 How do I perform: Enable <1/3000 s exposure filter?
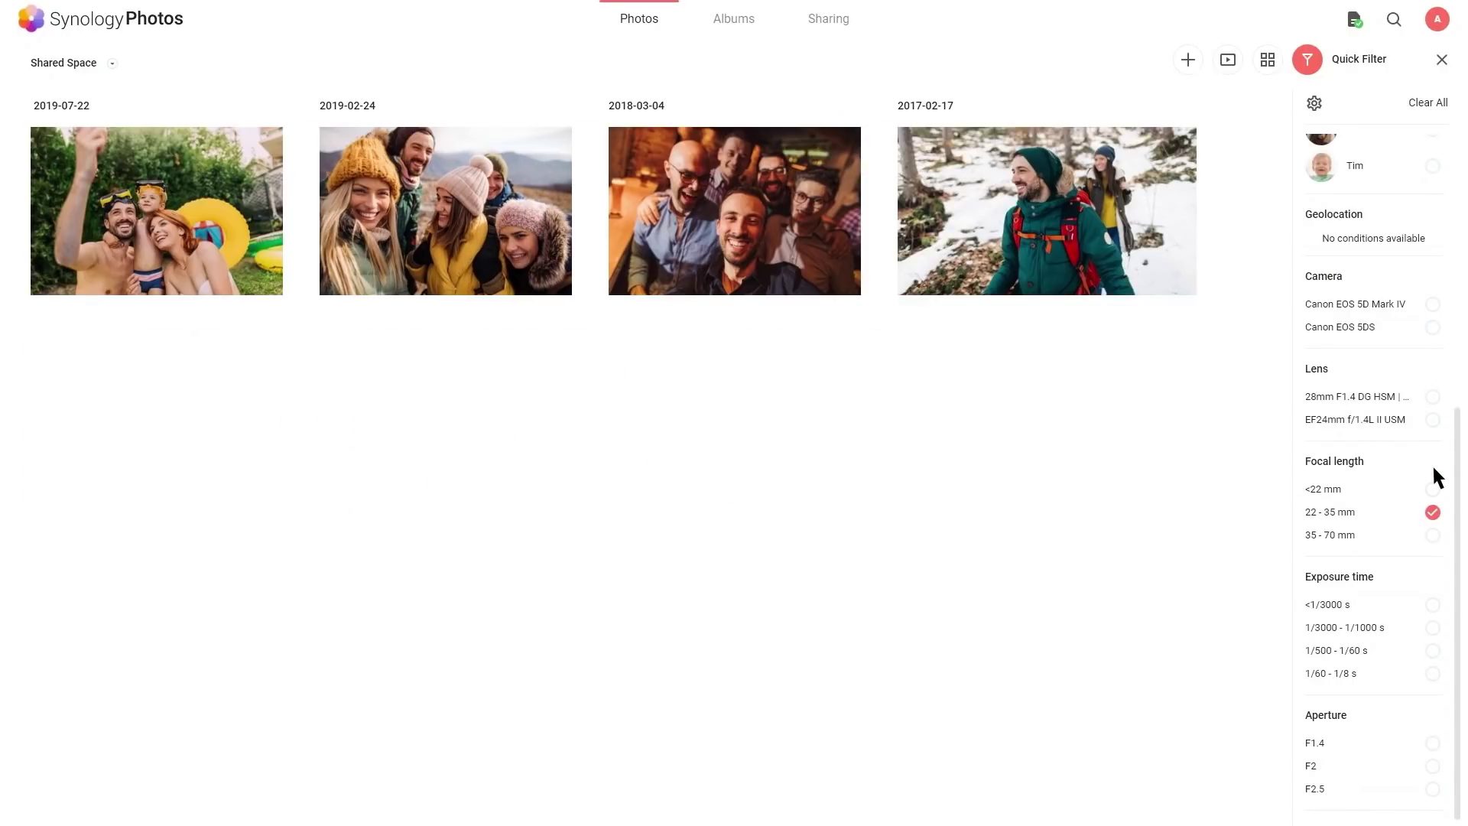(1433, 605)
